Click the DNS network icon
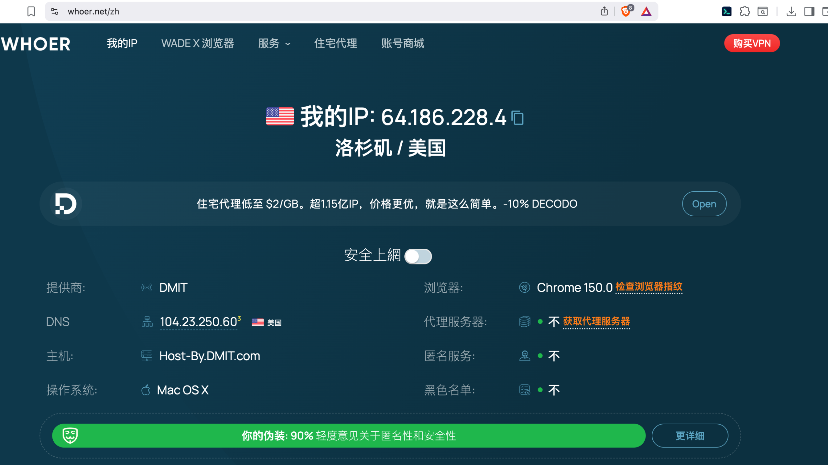Viewport: 828px width, 465px height. 147,322
